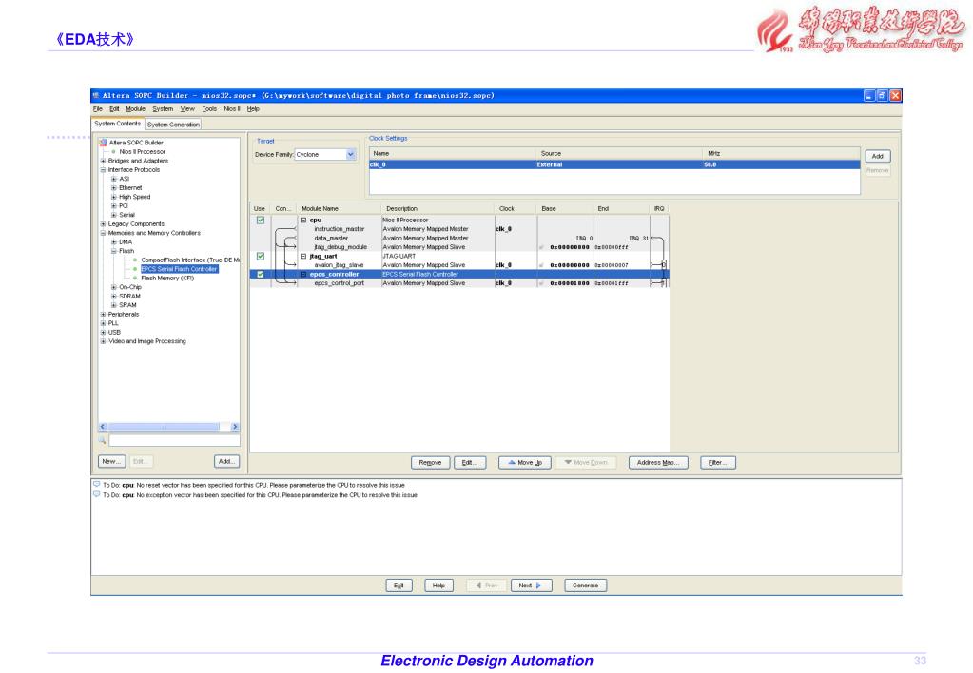Image resolution: width=973 pixels, height=673 pixels.
Task: Click the New button under the component tree
Action: coord(111,461)
